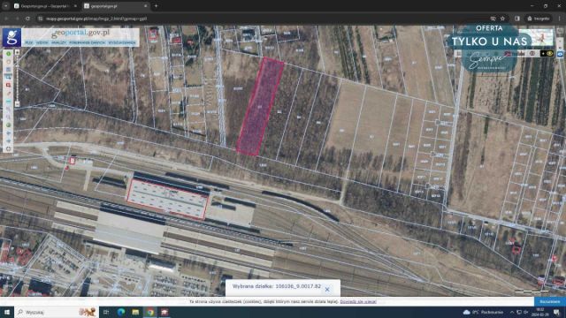Open the Windows Start menu
The image size is (566, 318).
tap(7, 312)
